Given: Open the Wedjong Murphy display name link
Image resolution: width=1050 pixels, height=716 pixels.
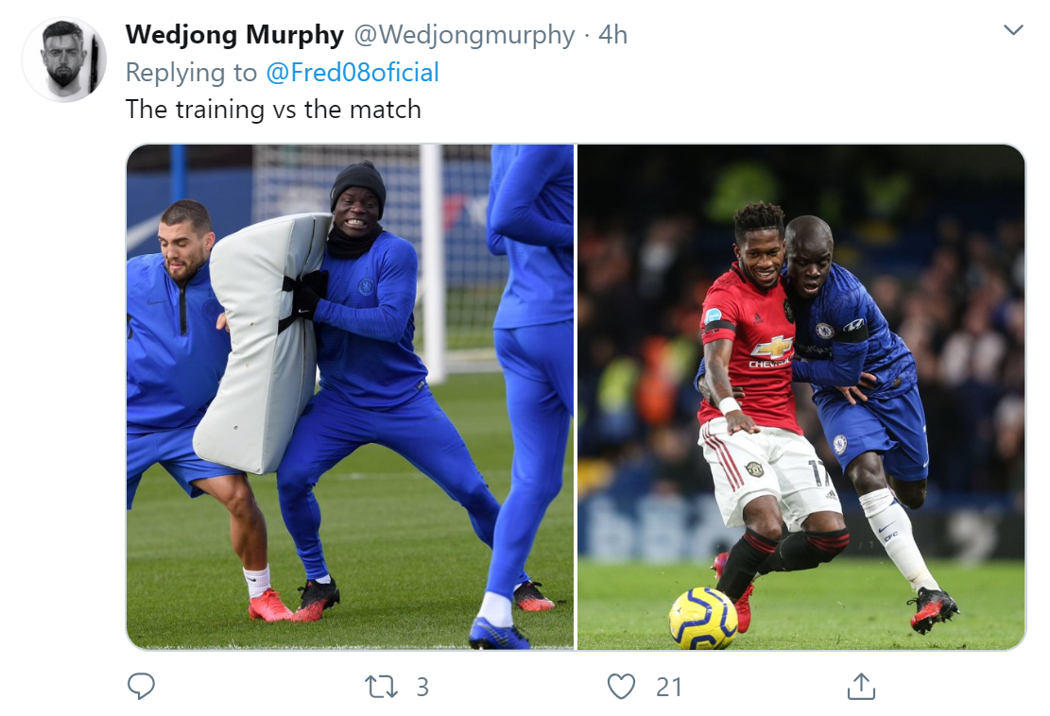Looking at the screenshot, I should pyautogui.click(x=234, y=35).
